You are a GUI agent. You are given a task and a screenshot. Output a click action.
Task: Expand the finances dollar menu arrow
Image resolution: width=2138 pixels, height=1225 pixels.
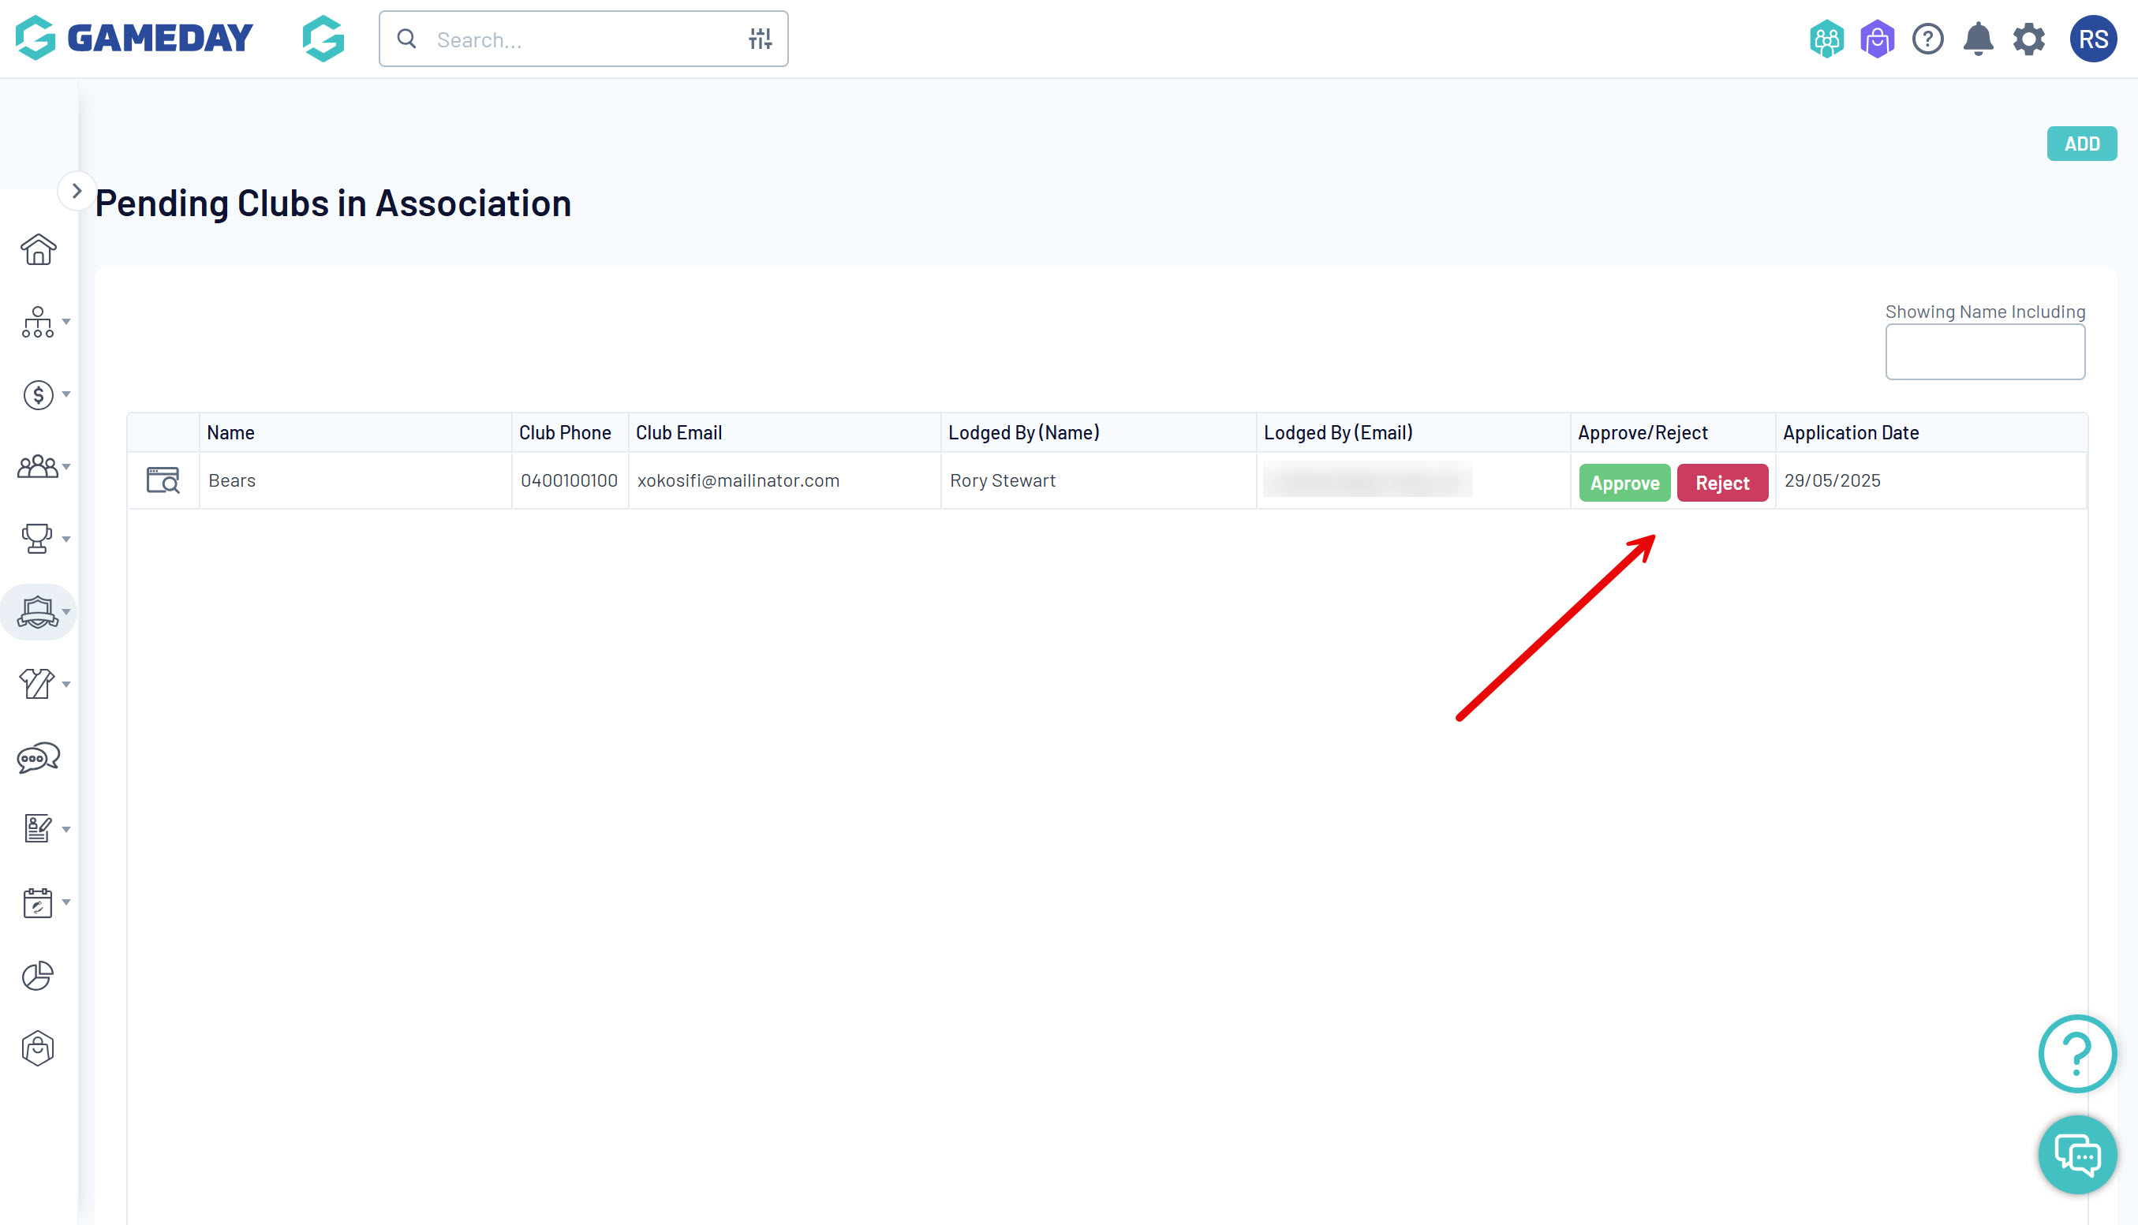point(66,394)
